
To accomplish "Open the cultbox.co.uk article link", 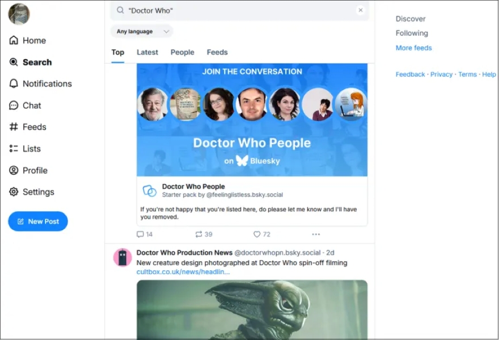I will [183, 272].
